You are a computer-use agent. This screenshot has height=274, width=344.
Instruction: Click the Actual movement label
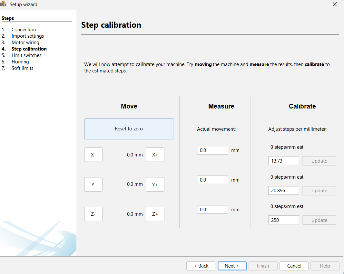(x=216, y=129)
